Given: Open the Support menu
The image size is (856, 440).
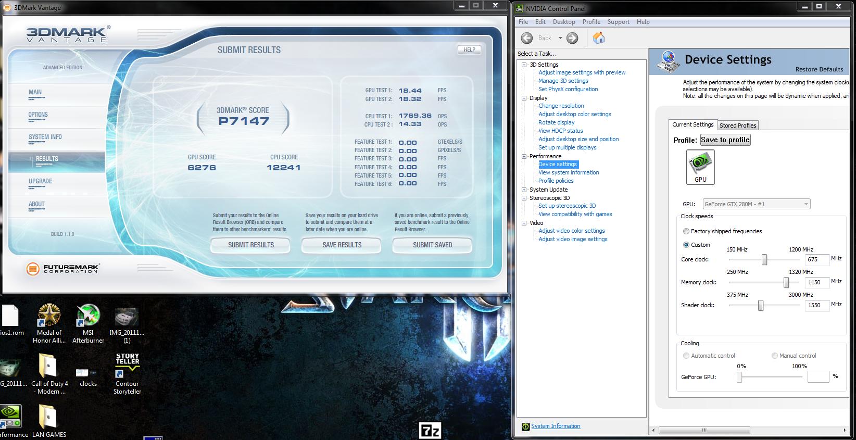Looking at the screenshot, I should (619, 22).
